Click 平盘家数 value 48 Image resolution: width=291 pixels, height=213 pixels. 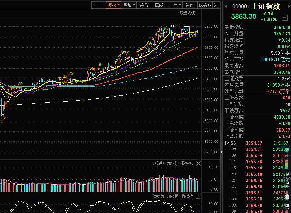(288, 104)
